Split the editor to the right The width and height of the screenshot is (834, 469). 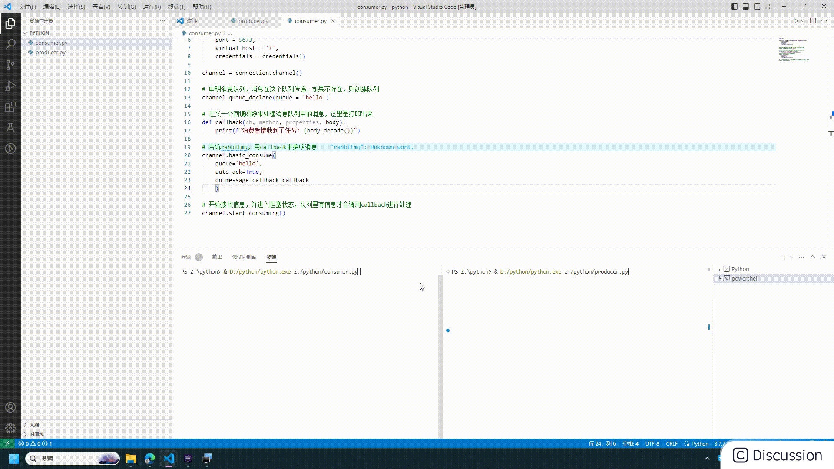pos(813,21)
